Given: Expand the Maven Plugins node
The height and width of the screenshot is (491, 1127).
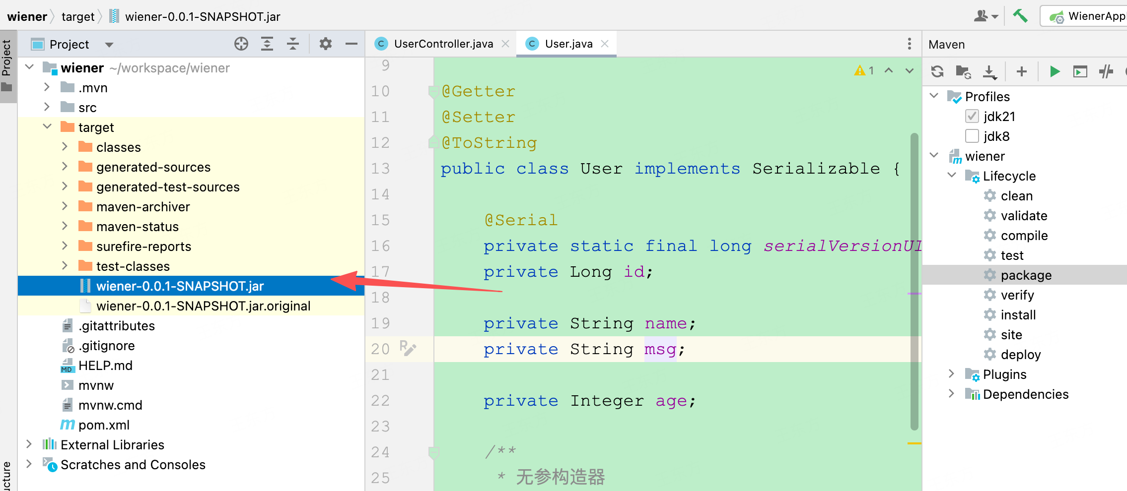Looking at the screenshot, I should [951, 373].
